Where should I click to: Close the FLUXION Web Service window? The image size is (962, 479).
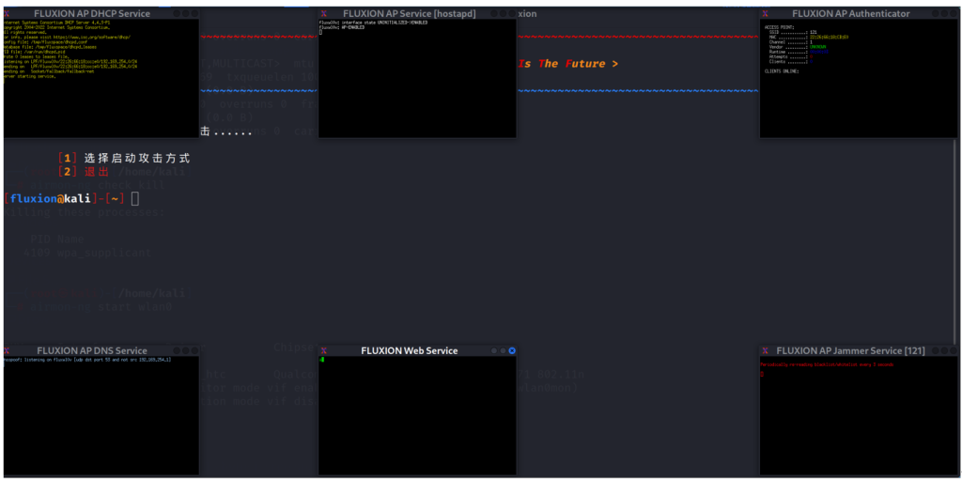click(x=512, y=351)
